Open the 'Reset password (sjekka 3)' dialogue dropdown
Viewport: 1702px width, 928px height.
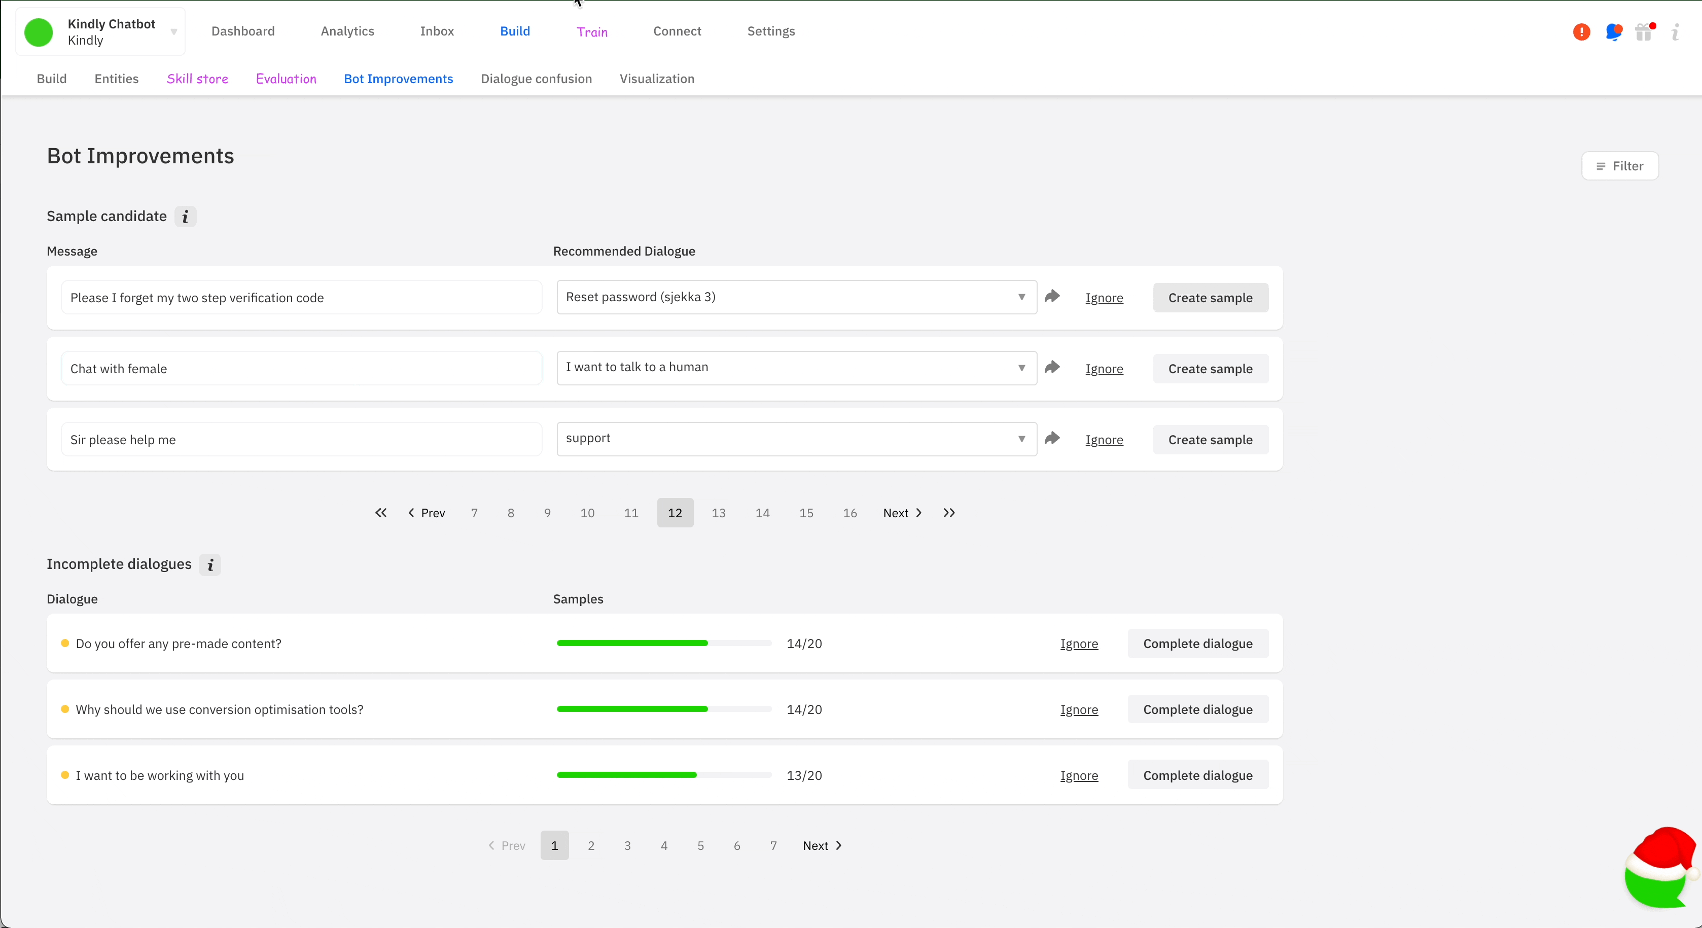(796, 297)
